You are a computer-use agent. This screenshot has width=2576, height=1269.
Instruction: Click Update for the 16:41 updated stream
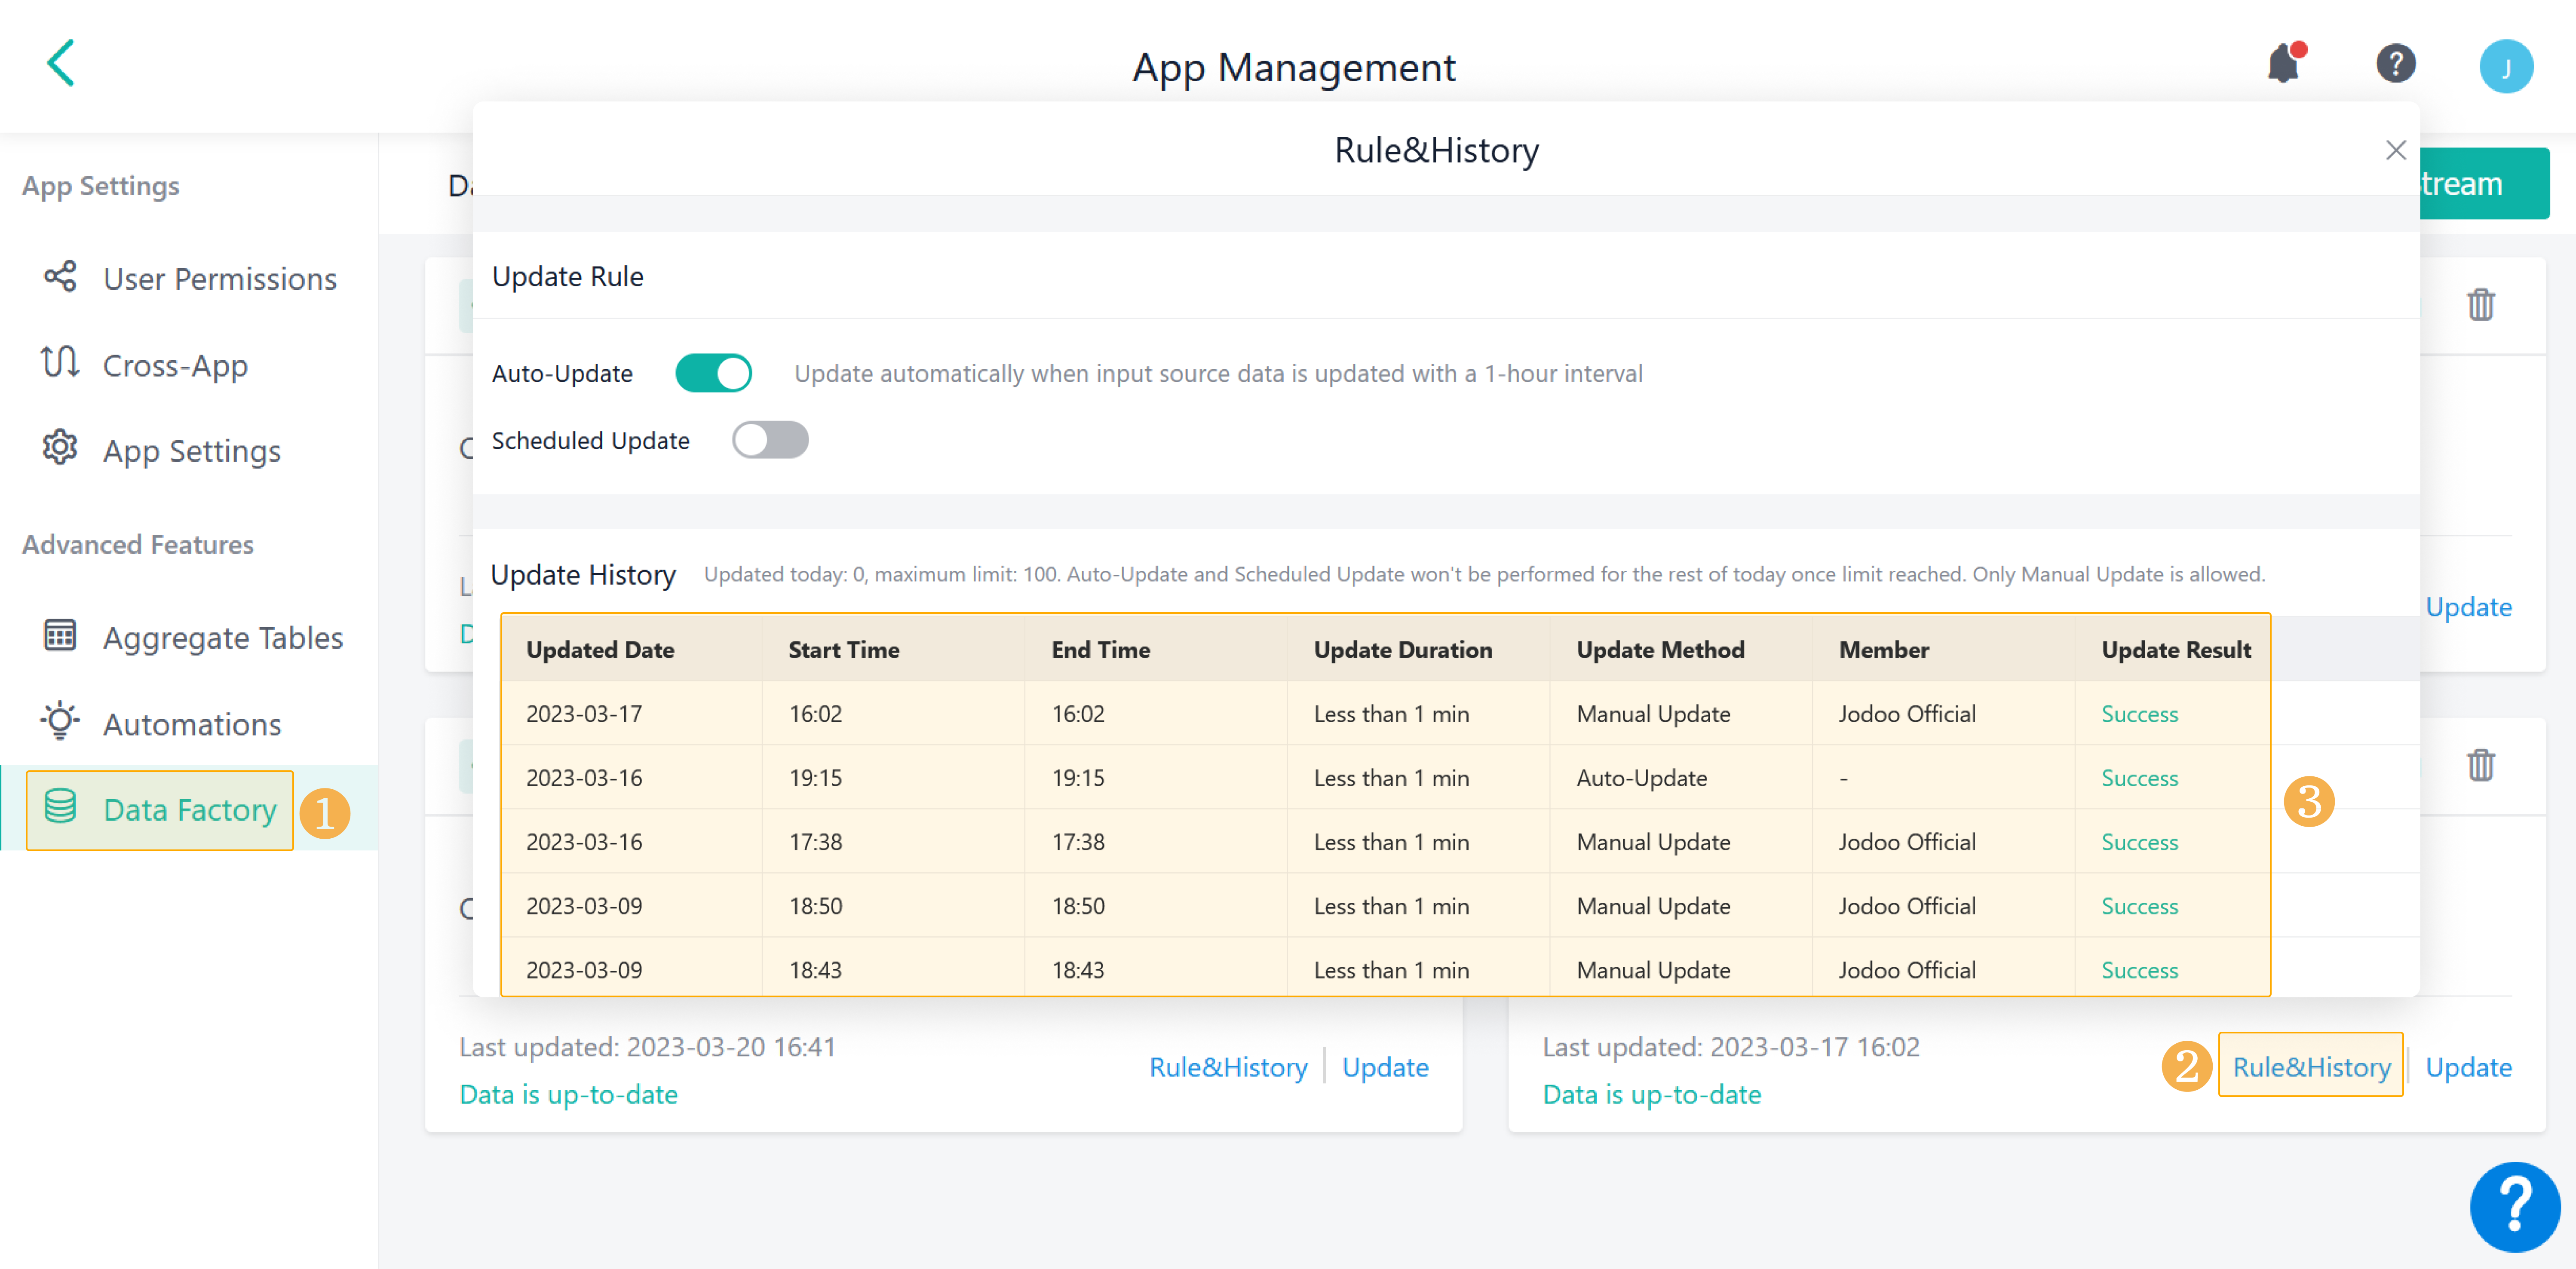pos(1385,1068)
